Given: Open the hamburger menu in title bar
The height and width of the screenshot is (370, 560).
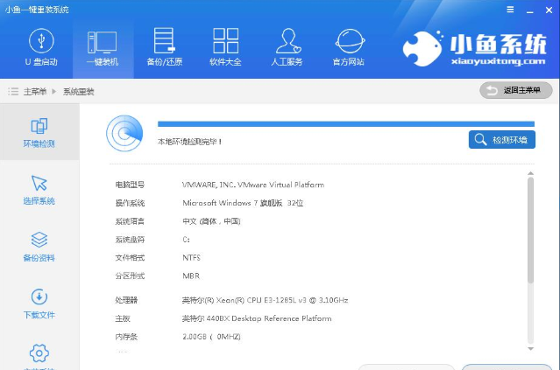Looking at the screenshot, I should (x=510, y=10).
